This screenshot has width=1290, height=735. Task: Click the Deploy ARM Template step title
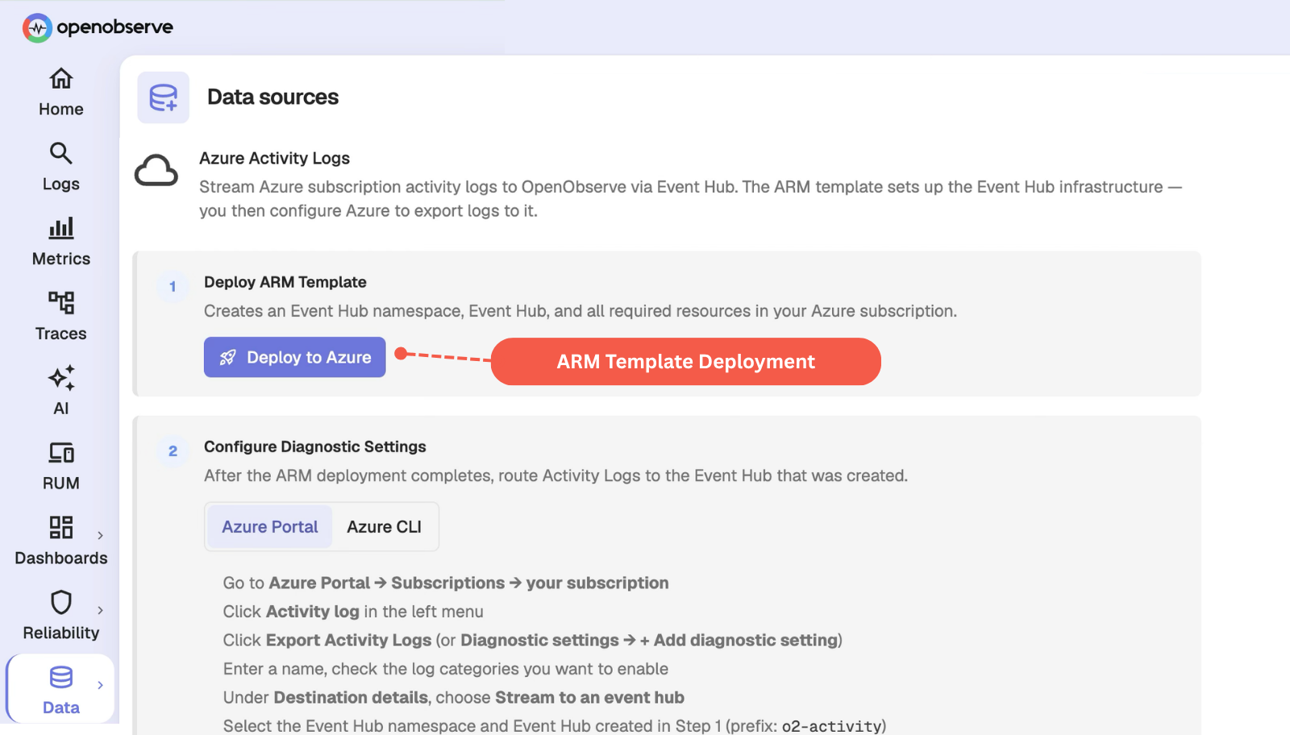(285, 282)
